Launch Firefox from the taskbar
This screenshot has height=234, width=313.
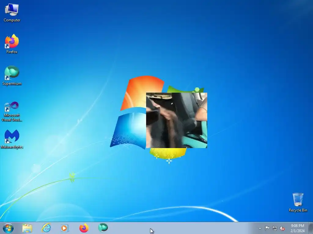[84, 228]
